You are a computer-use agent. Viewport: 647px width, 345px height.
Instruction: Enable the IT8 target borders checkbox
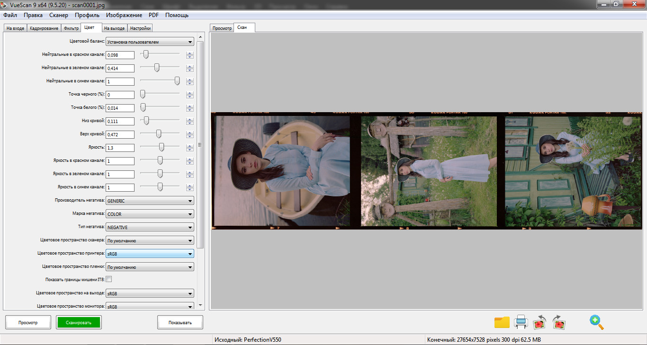(x=109, y=279)
